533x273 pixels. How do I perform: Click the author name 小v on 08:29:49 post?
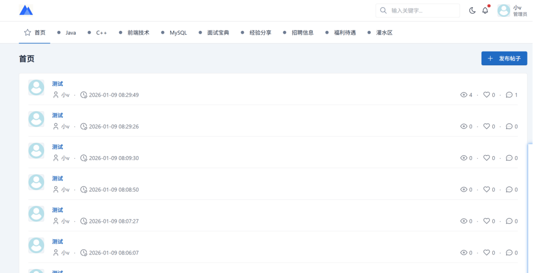[x=65, y=95]
